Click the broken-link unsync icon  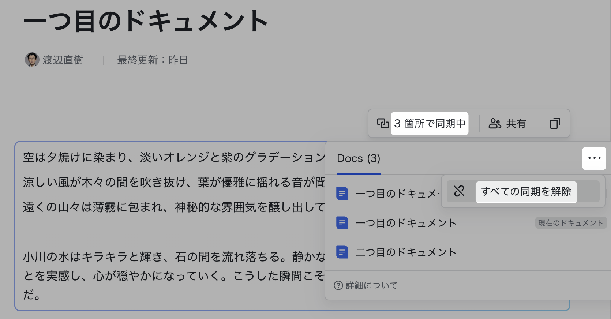pos(459,191)
